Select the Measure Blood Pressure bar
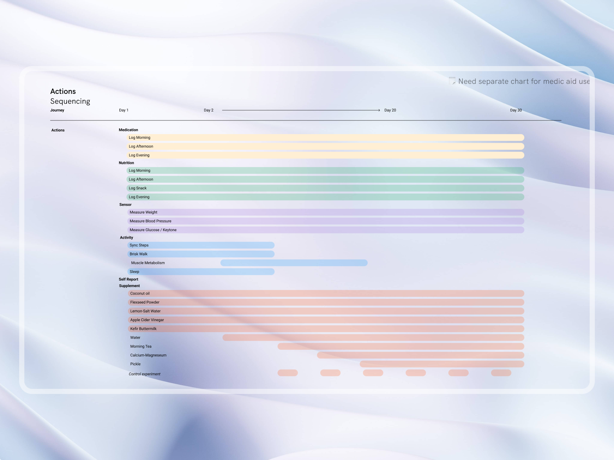This screenshot has height=460, width=614. (x=326, y=221)
